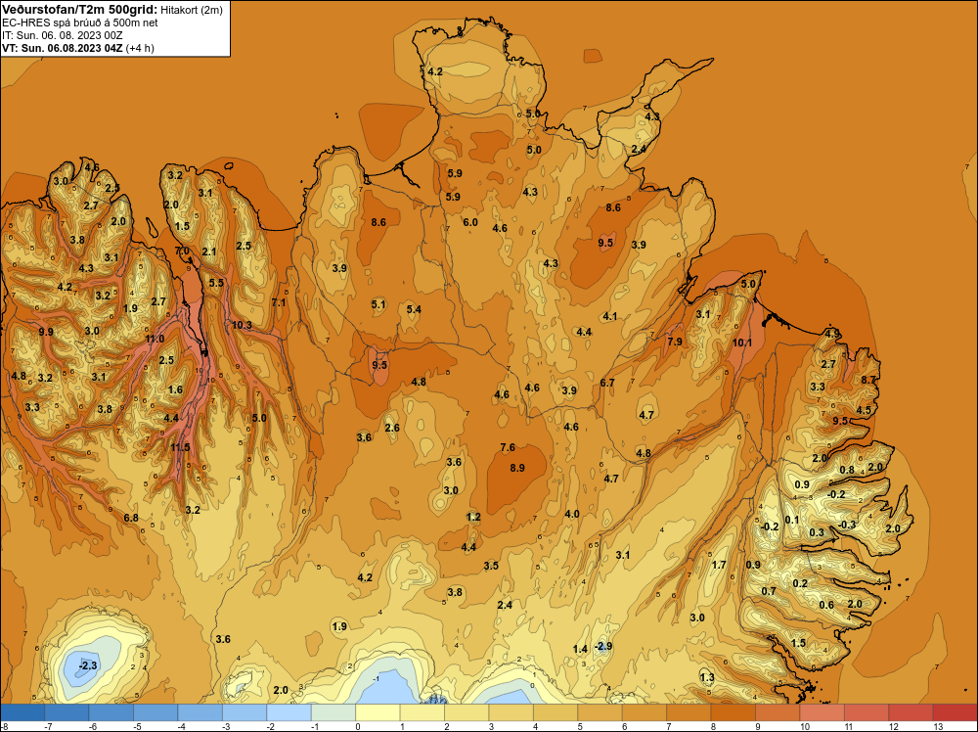Image resolution: width=978 pixels, height=732 pixels.
Task: Click the legend scale label -7
Action: (47, 726)
